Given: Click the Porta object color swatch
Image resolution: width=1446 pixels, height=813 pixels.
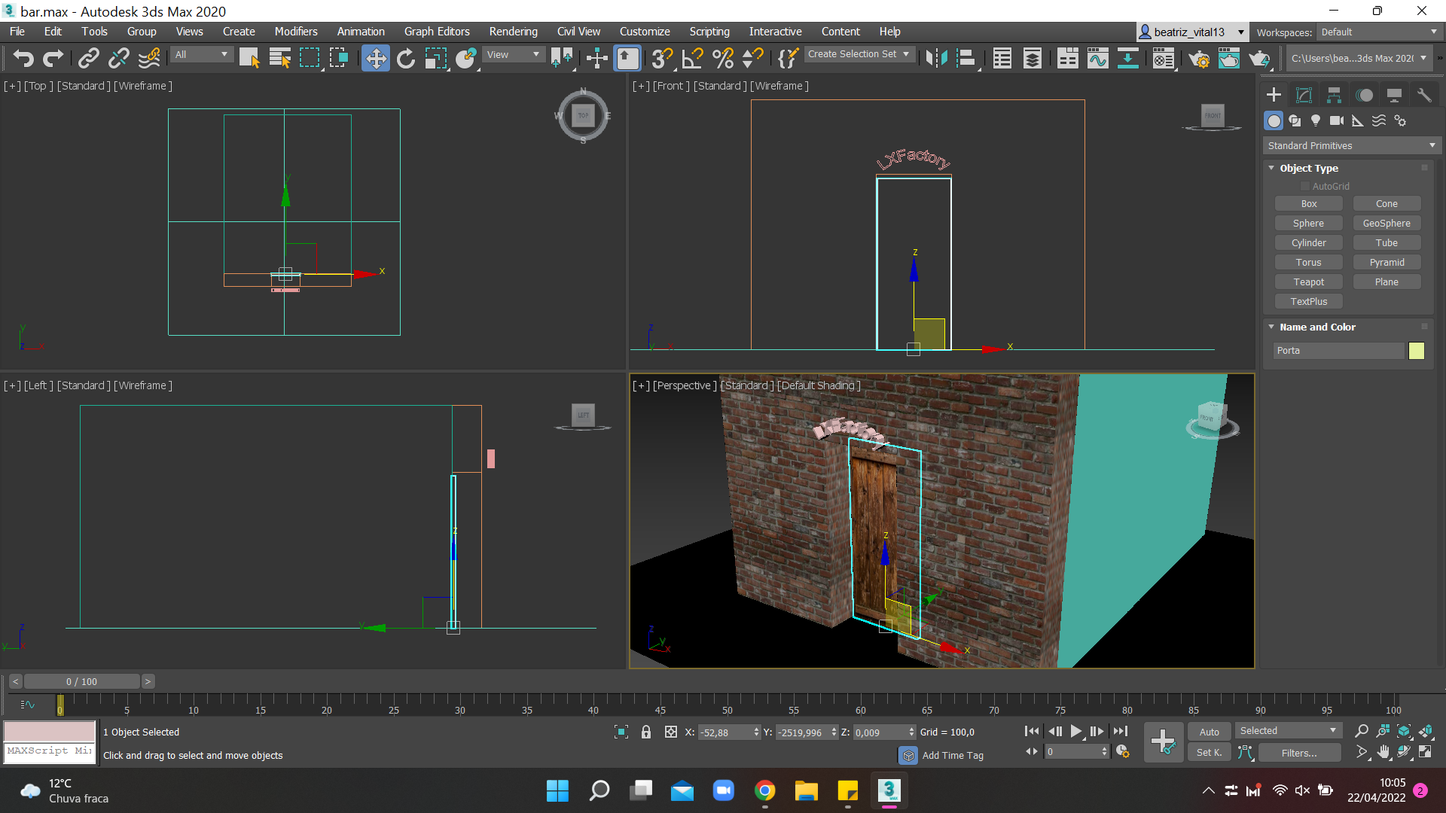Looking at the screenshot, I should click(1417, 351).
